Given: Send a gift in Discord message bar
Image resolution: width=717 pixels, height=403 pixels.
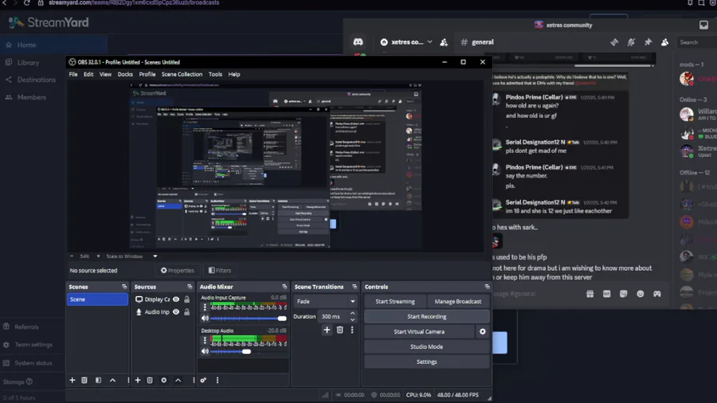Looking at the screenshot, I should [x=590, y=294].
